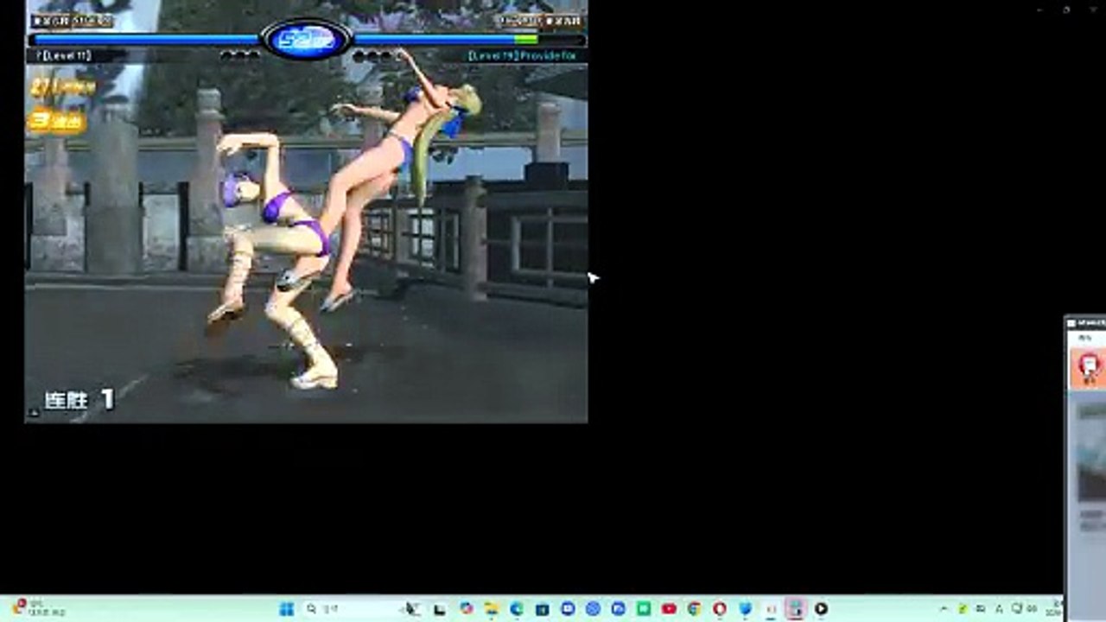The height and width of the screenshot is (622, 1106).
Task: Open the blue shield taskbar icon
Action: click(745, 609)
